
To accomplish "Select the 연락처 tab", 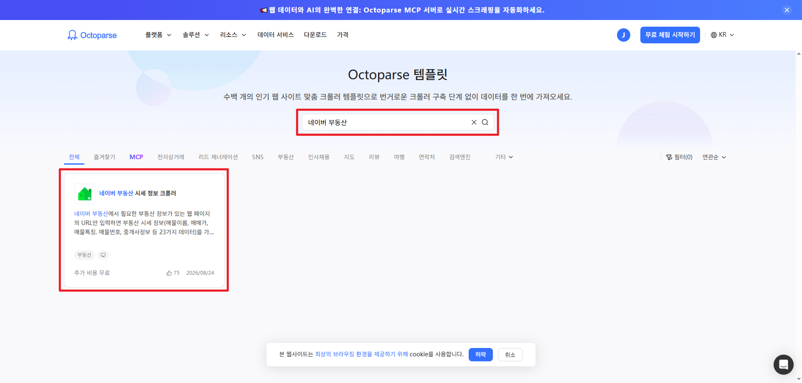I will [x=427, y=157].
